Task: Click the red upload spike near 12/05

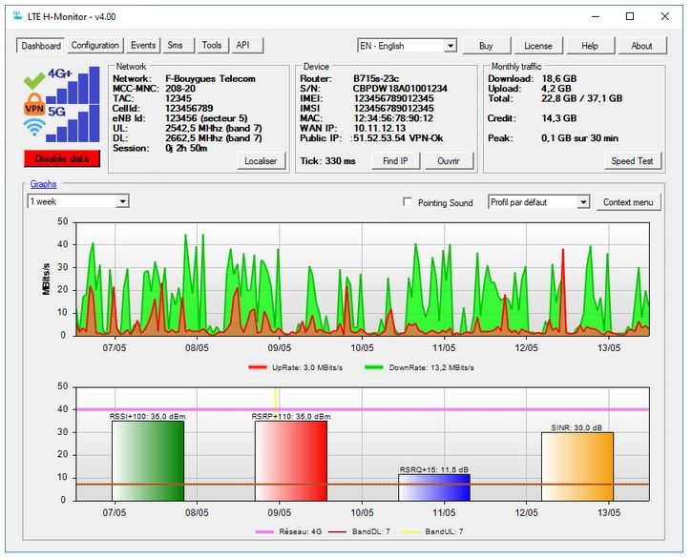Action: click(x=563, y=289)
